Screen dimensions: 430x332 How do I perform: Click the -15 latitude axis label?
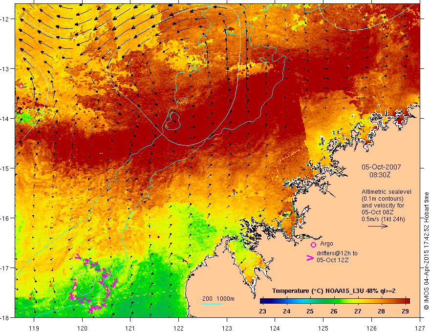coord(5,168)
